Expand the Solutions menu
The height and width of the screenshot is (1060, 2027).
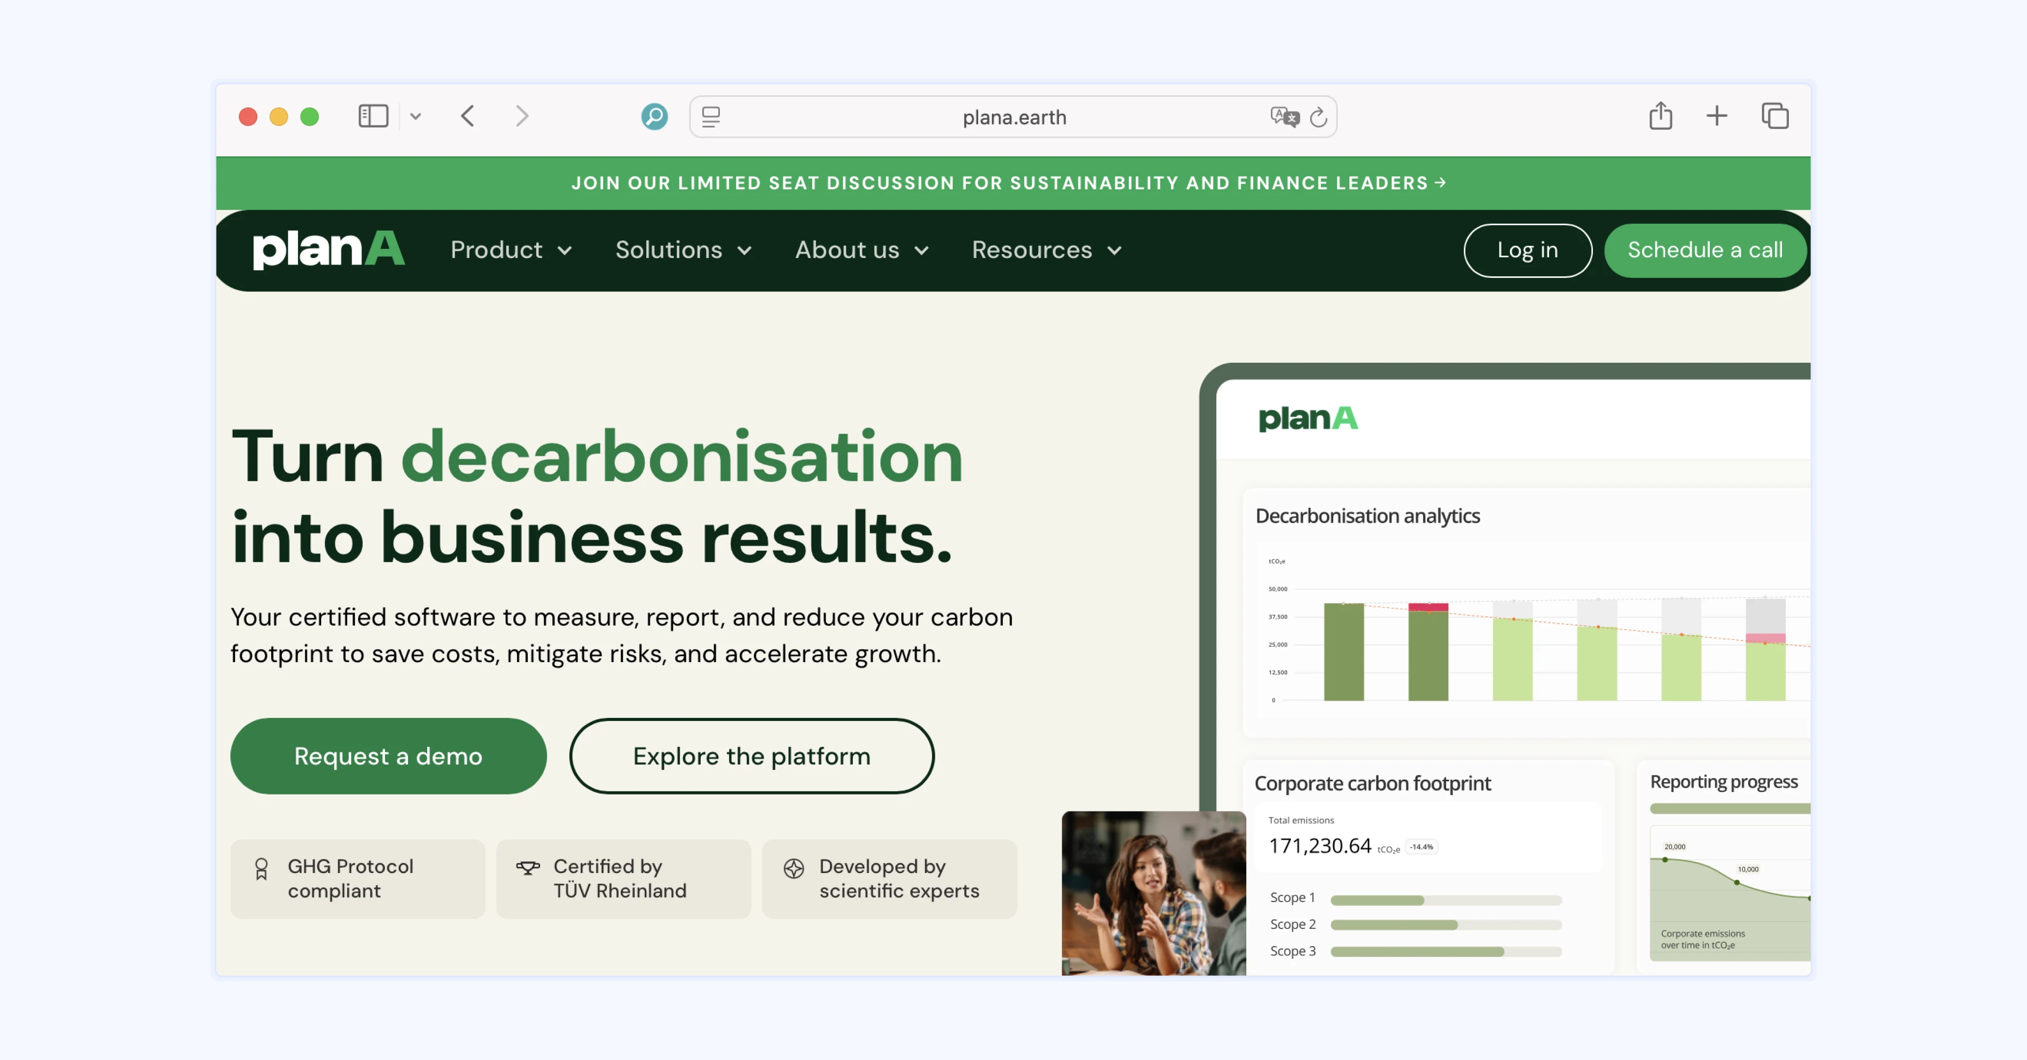[x=683, y=250]
